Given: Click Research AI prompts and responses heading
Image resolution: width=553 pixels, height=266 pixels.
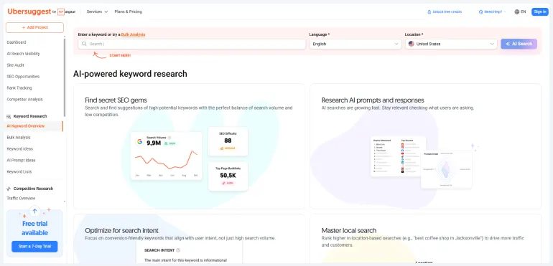Looking at the screenshot, I should pos(373,100).
